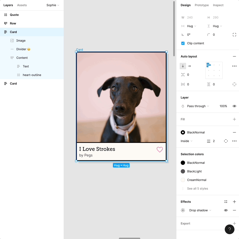Click the Text layer icon

[x=19, y=66]
